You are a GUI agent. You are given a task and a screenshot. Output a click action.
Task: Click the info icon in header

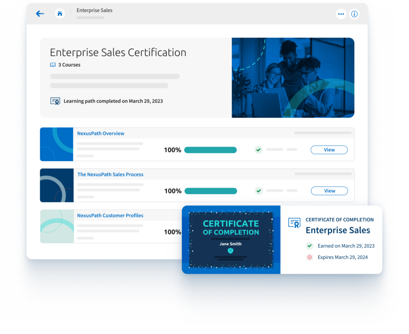tap(354, 14)
